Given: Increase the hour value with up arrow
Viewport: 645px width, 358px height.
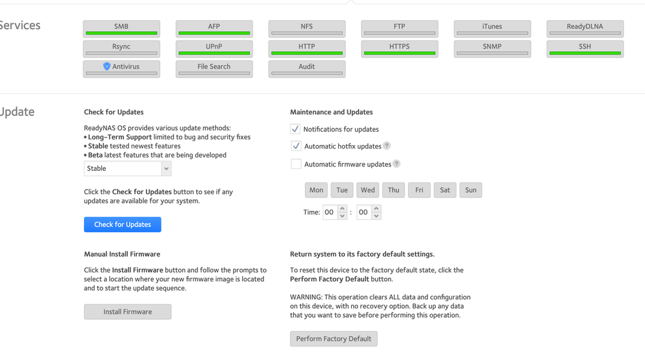Looking at the screenshot, I should tap(342, 208).
